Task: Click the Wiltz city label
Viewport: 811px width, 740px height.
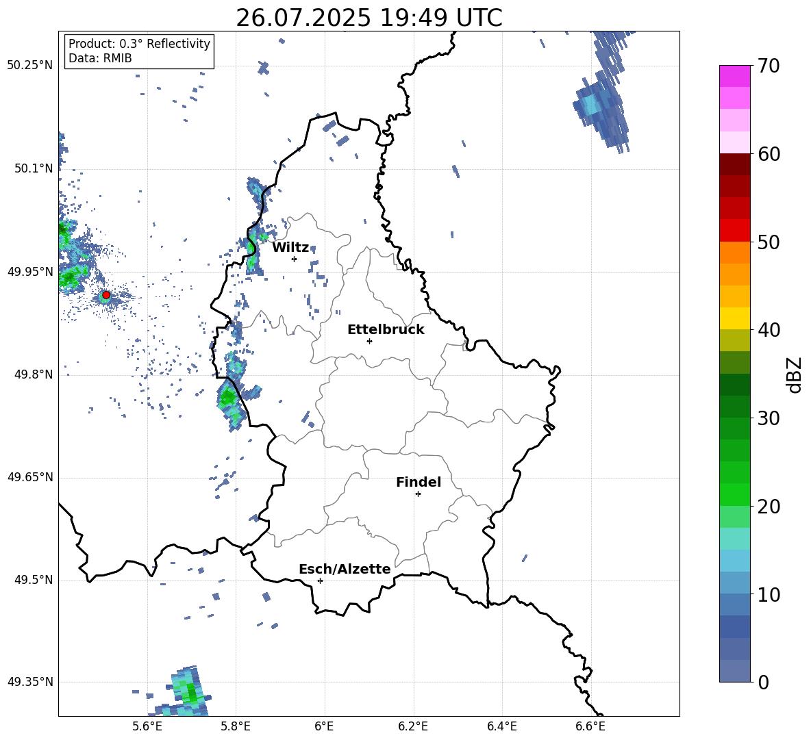Action: click(290, 248)
